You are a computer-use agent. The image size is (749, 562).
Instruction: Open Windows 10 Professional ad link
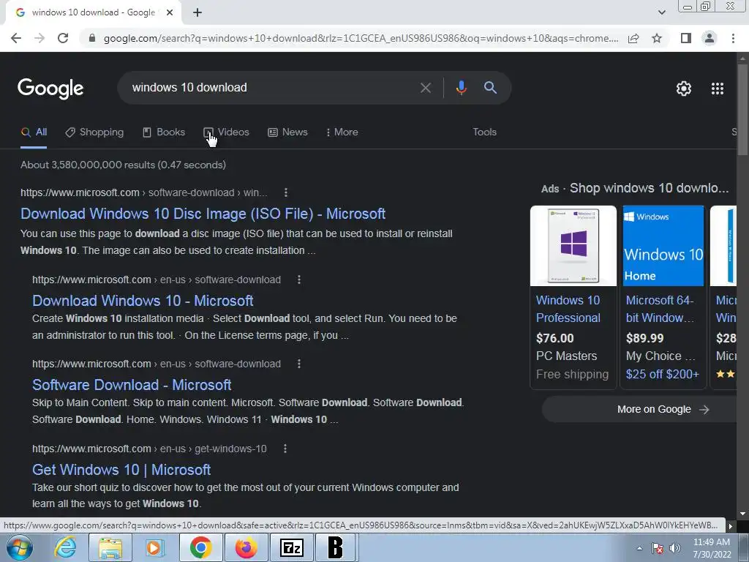coord(568,310)
